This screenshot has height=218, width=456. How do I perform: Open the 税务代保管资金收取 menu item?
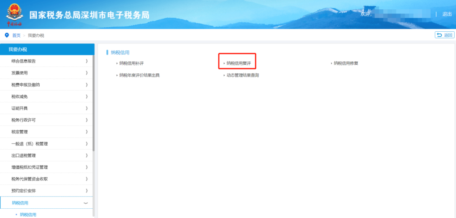click(47, 179)
